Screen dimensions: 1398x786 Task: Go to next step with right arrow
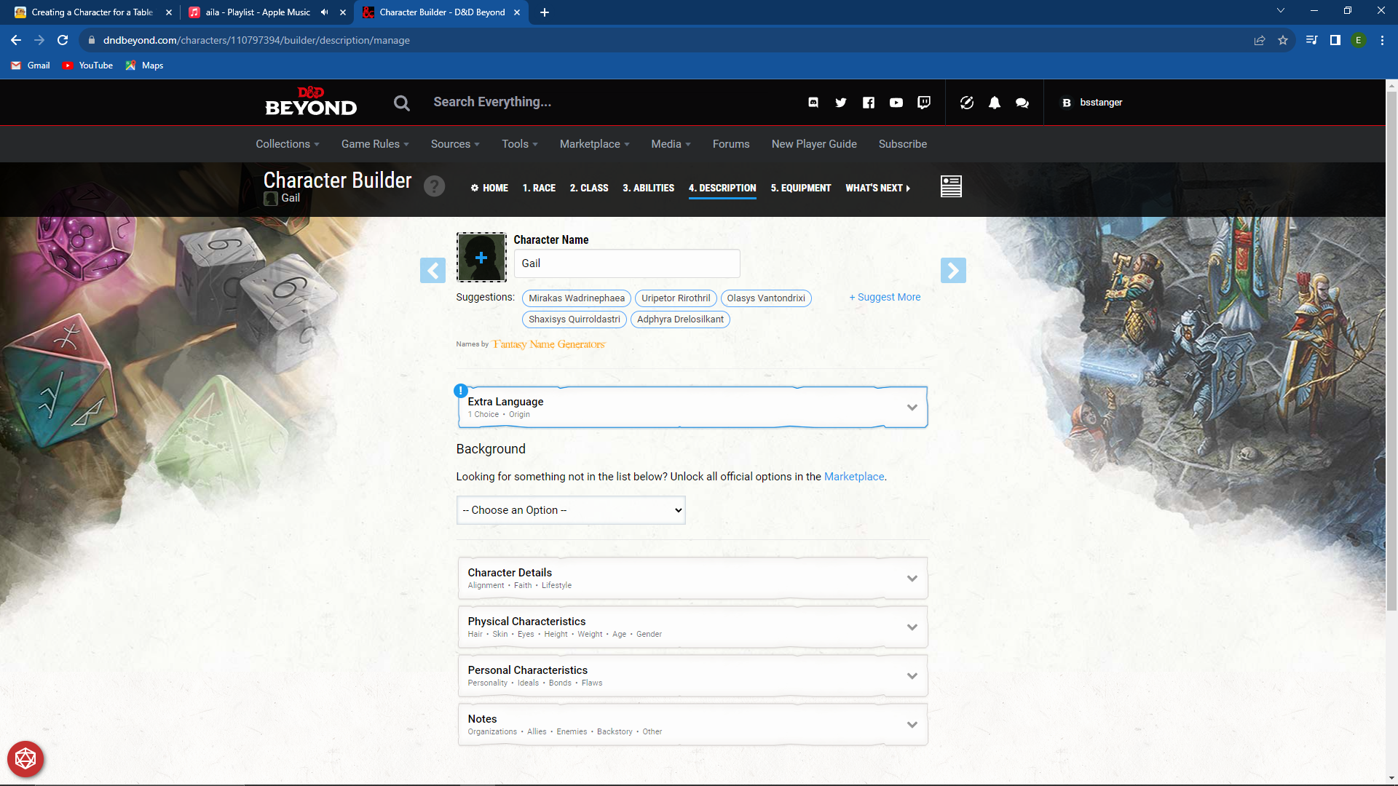(x=953, y=271)
